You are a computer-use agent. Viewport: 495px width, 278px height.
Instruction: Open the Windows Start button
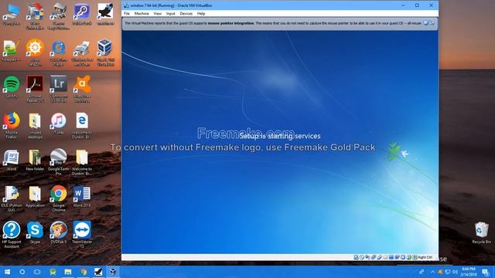click(7, 272)
